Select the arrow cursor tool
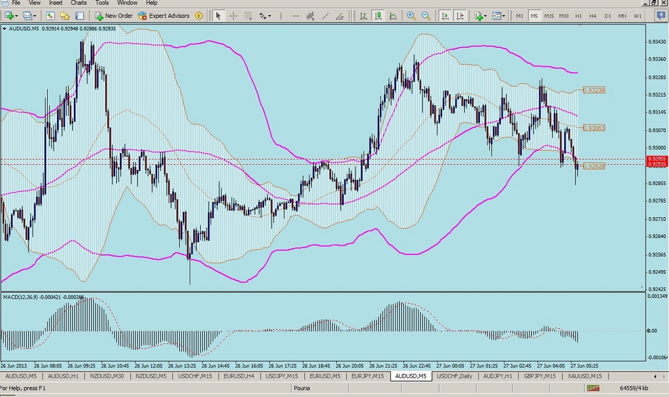Screen dimensions: 669x397 pos(218,16)
